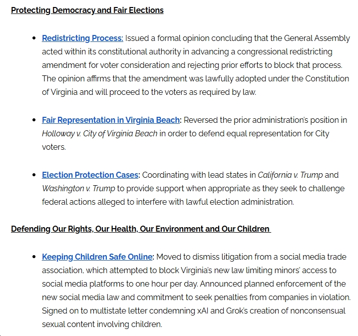Click the italic Holloway v. City of Virginia Beach text
The width and height of the screenshot is (358, 336).
[x=100, y=134]
